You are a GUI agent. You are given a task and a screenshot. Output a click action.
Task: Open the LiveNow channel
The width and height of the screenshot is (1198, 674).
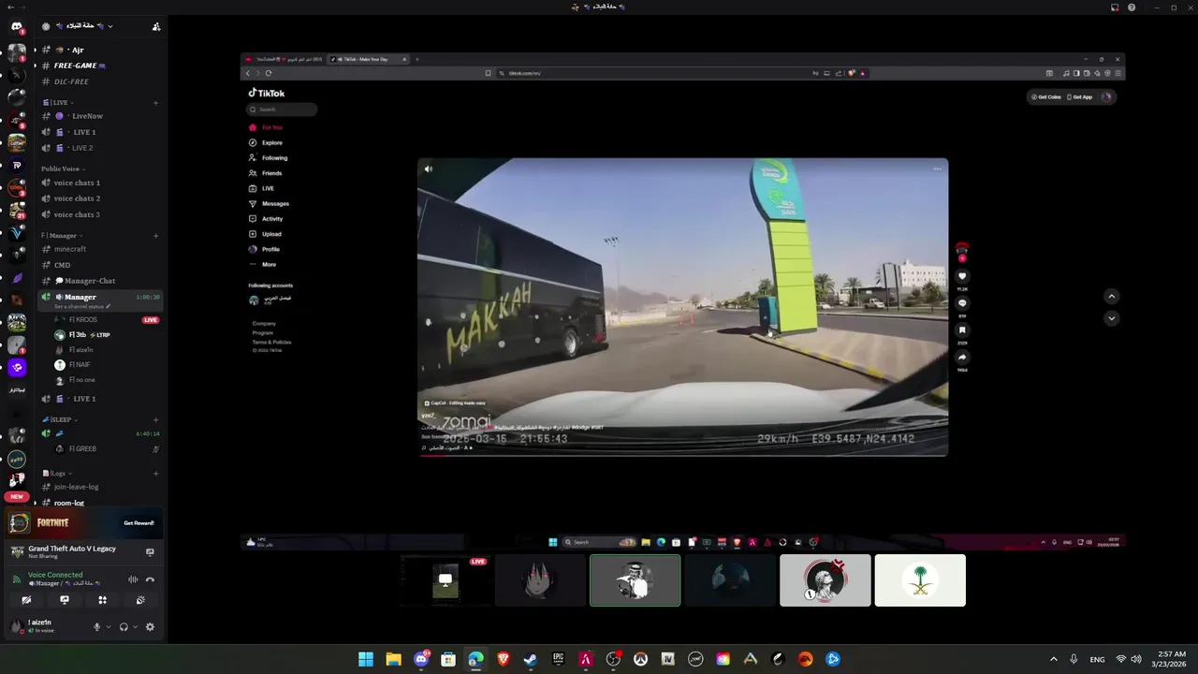(98, 116)
